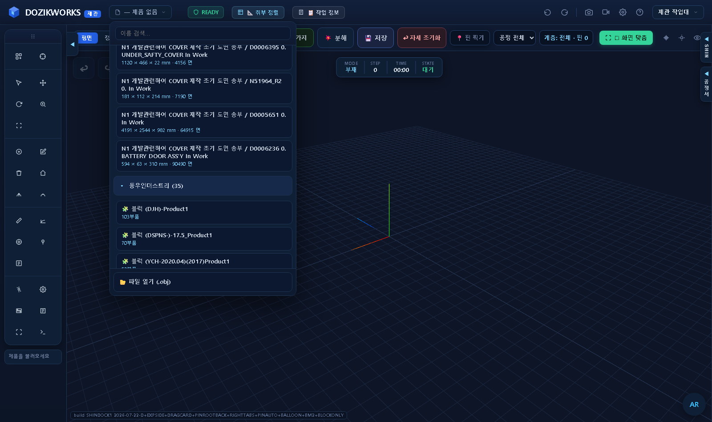This screenshot has width=712, height=422.
Task: Select 블럭 (YCH-2020.04)(2017)Product1 entry
Action: click(x=204, y=261)
